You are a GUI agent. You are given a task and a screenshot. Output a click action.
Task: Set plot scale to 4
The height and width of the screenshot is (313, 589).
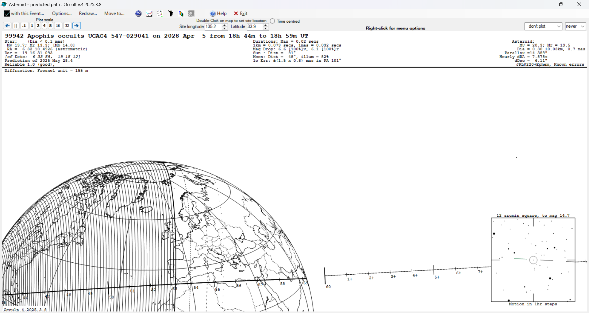pos(44,26)
